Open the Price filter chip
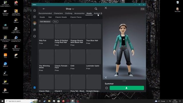The height and width of the screenshot is (103, 183). 55,22
